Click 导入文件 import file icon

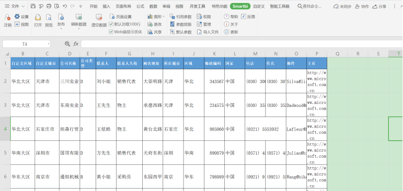click(200, 32)
